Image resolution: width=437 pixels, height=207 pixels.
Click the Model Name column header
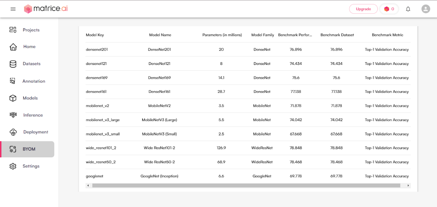coord(160,35)
